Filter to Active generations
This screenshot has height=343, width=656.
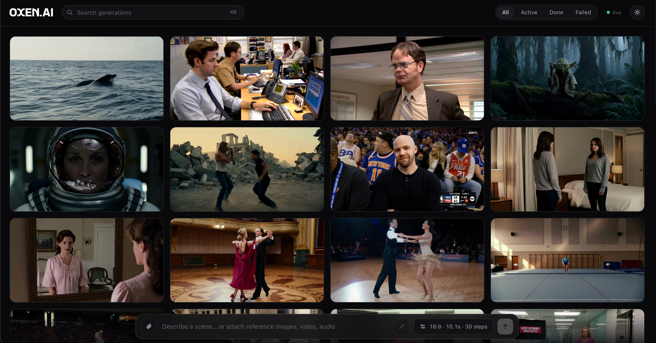point(529,12)
